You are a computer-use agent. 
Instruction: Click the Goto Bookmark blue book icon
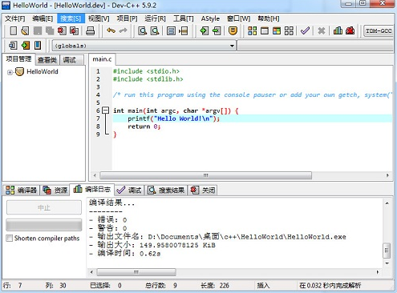38,46
